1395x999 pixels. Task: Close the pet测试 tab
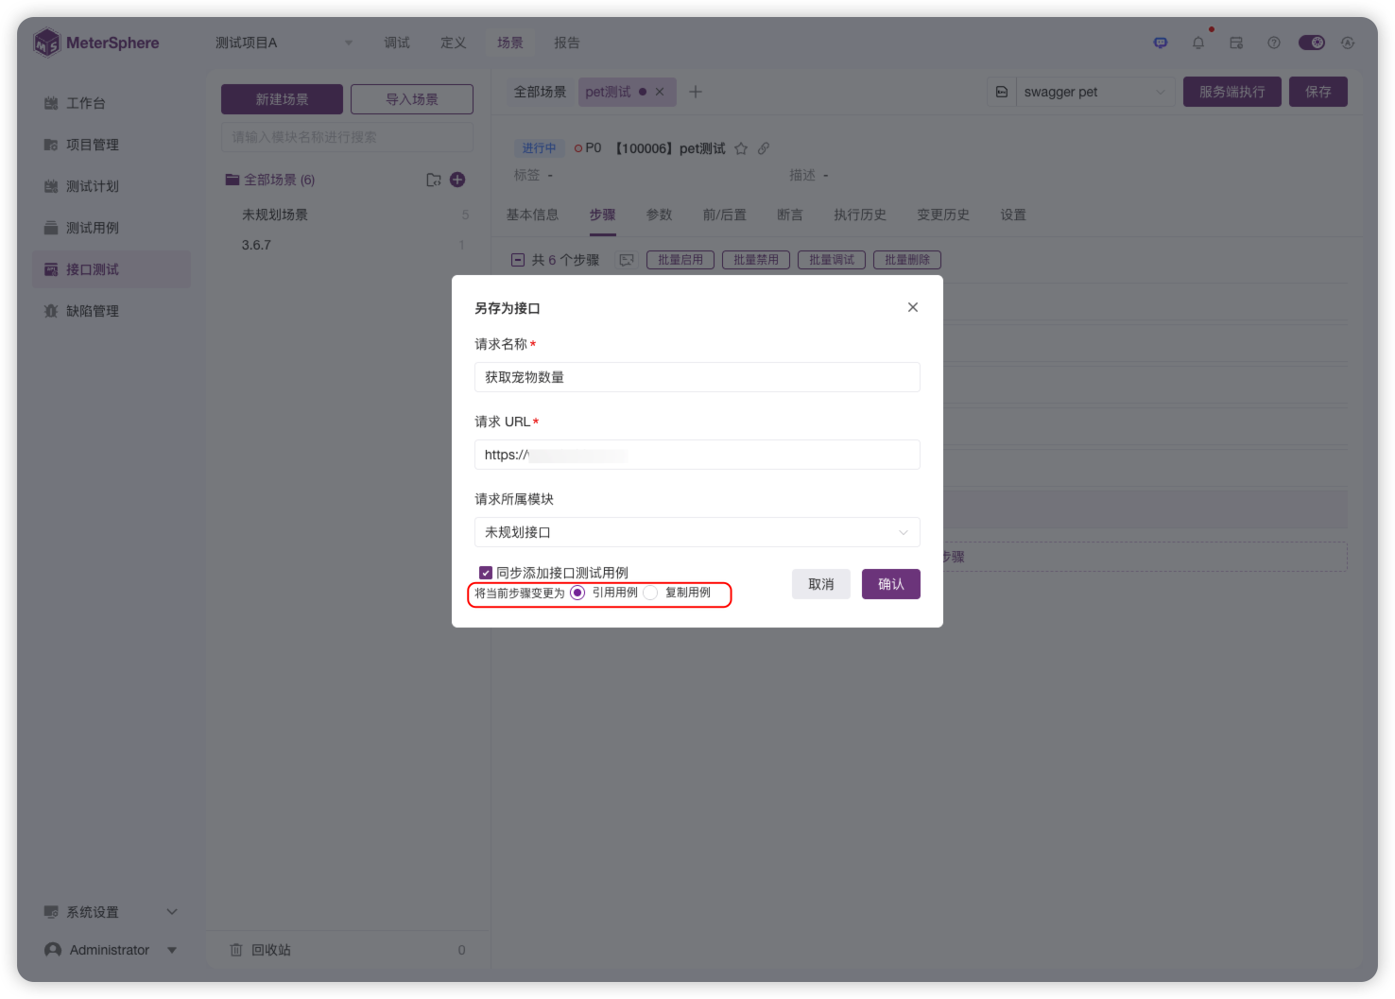click(x=660, y=92)
